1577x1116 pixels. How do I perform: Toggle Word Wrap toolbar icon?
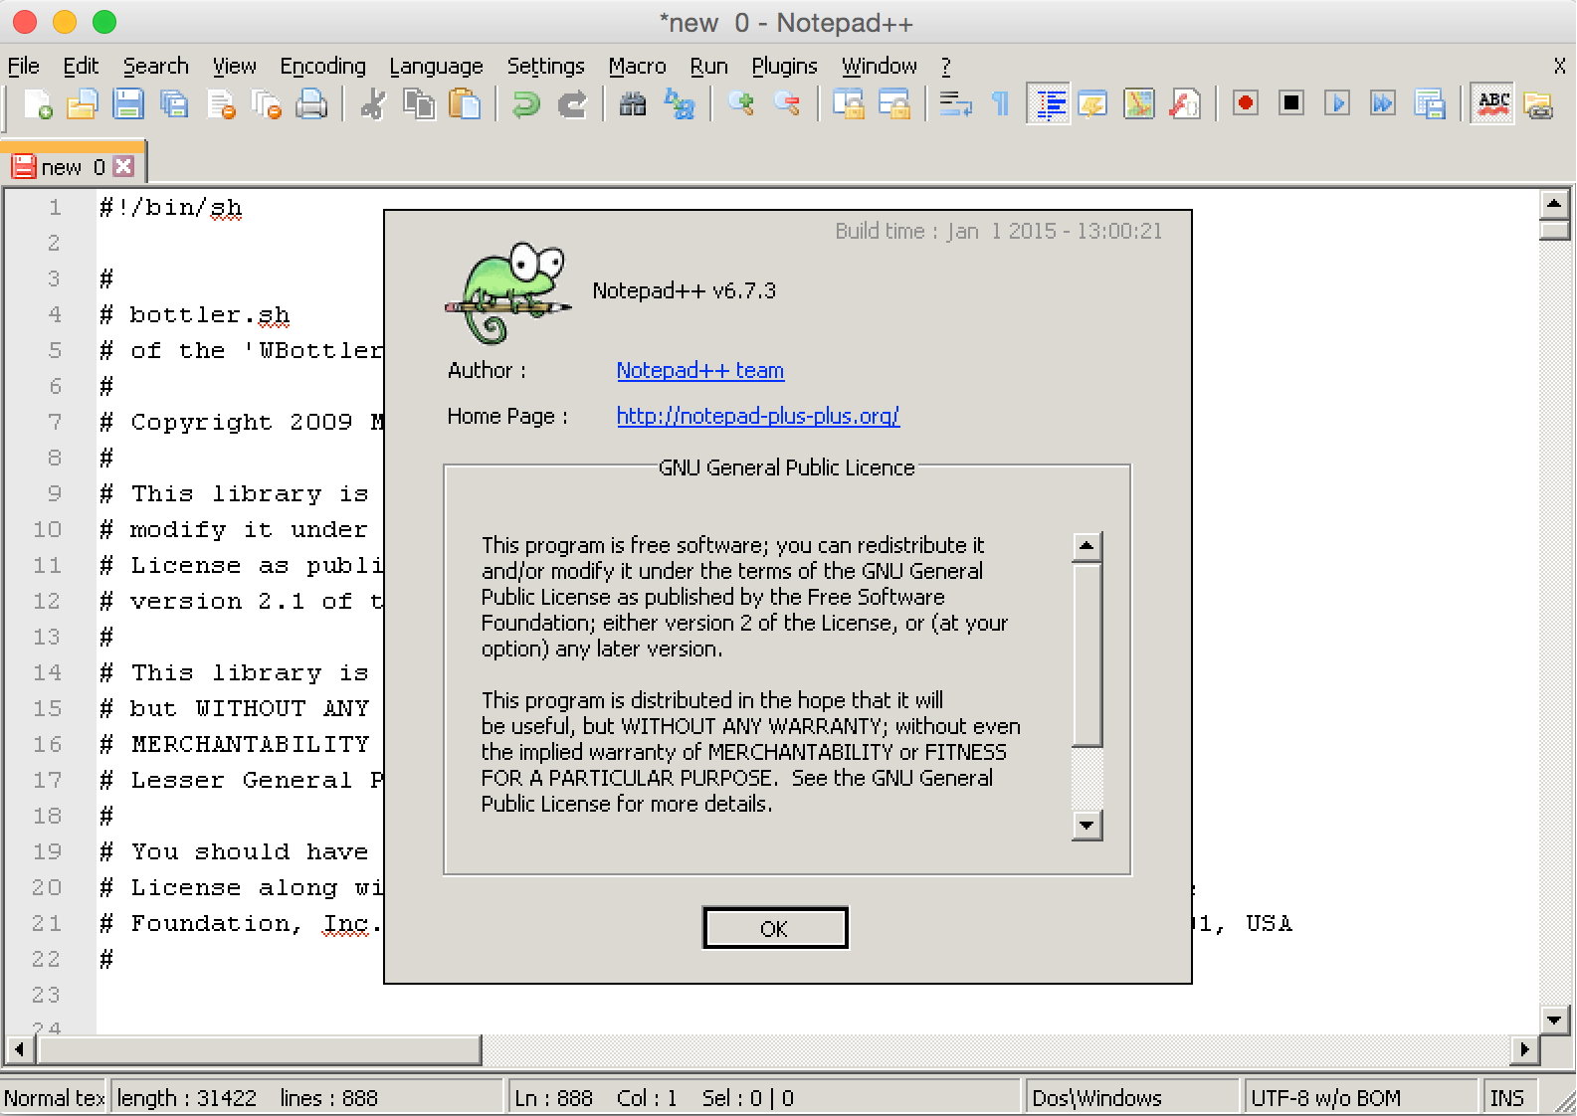(956, 103)
